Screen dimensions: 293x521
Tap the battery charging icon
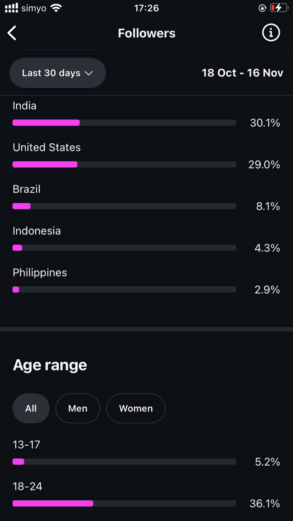279,8
